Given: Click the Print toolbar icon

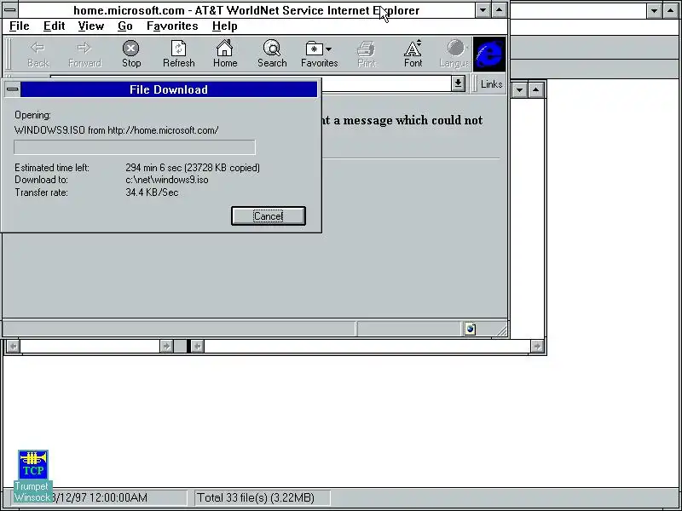Looking at the screenshot, I should [x=367, y=54].
